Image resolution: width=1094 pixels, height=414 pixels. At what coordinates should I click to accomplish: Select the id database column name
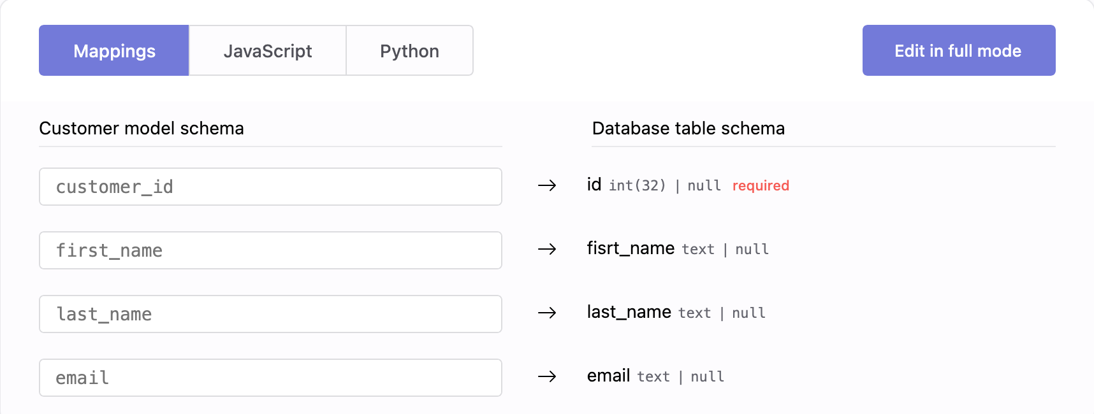pyautogui.click(x=594, y=185)
